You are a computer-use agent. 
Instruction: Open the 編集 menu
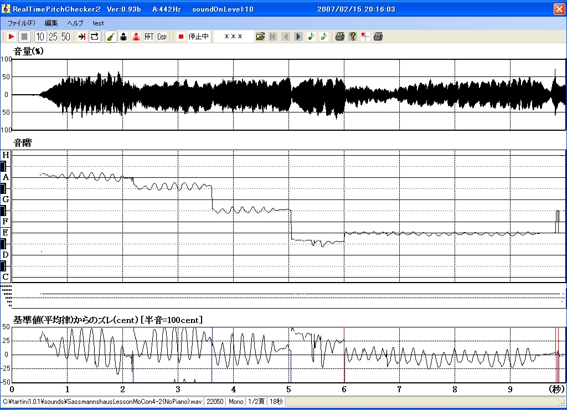coord(51,23)
